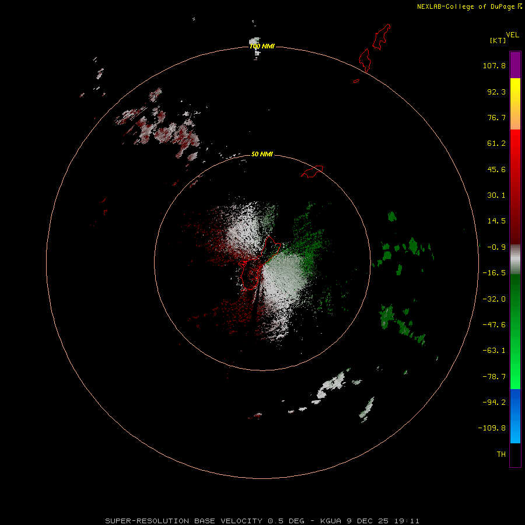Click the Tinian island outline near 100 NMI ring
This screenshot has height=525, width=525.
coord(365,60)
